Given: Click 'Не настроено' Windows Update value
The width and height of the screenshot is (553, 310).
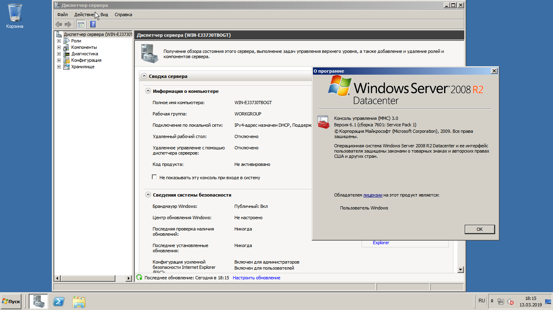Looking at the screenshot, I should 248,218.
